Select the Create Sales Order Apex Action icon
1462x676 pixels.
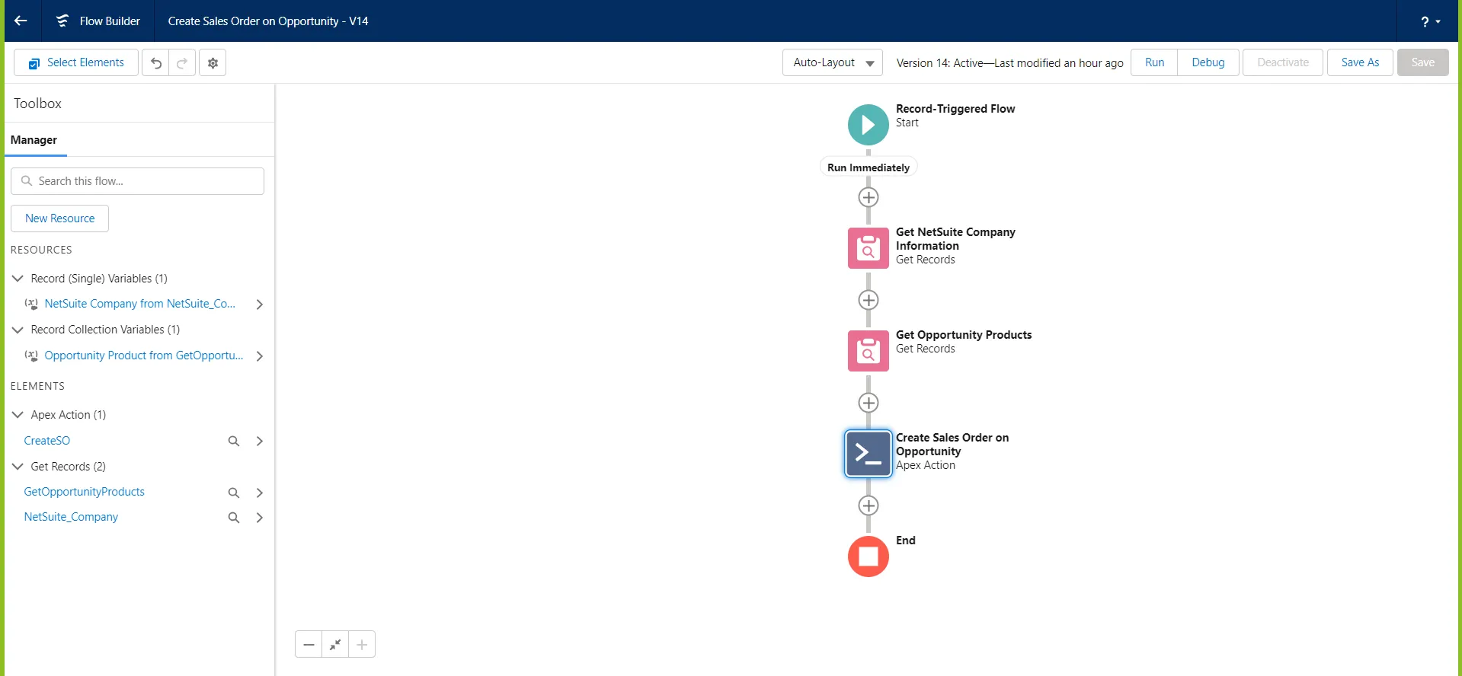coord(869,454)
